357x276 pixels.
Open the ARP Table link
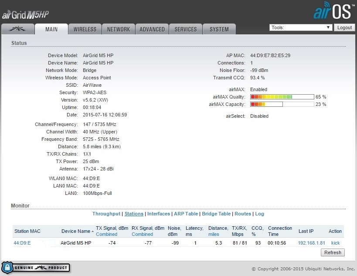(186, 214)
